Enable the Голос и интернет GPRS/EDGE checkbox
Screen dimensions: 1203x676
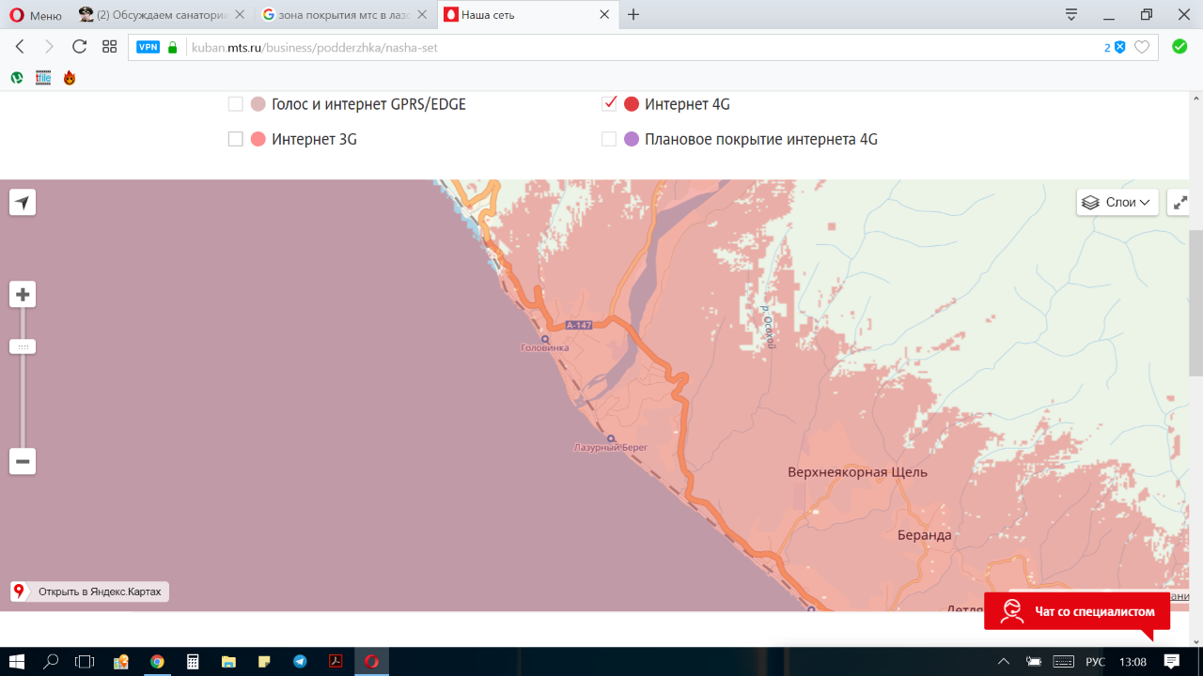click(236, 104)
